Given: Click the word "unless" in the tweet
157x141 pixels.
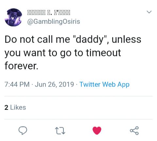Looking at the screenshot, I should [x=127, y=39].
